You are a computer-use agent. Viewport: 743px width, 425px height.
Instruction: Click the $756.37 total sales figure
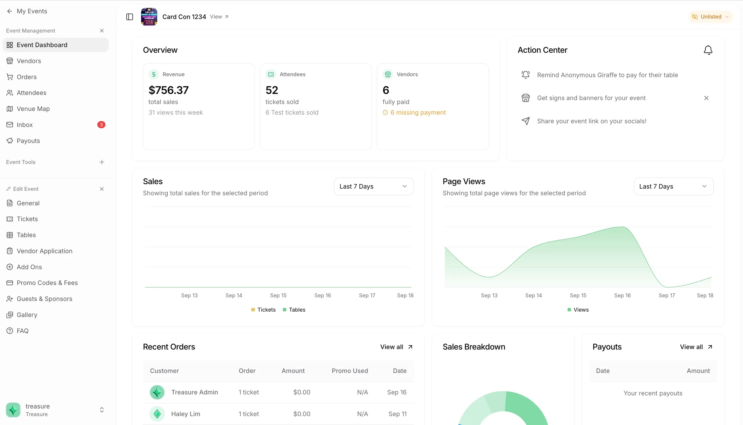(x=169, y=90)
